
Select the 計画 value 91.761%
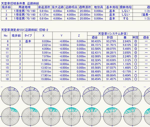pos(111,45)
